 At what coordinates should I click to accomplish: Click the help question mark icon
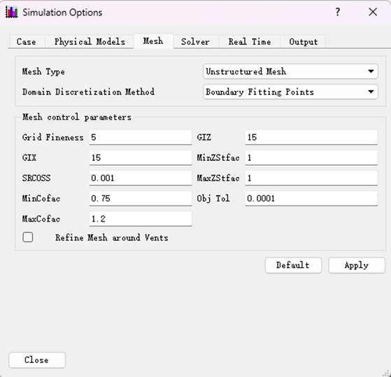(337, 12)
